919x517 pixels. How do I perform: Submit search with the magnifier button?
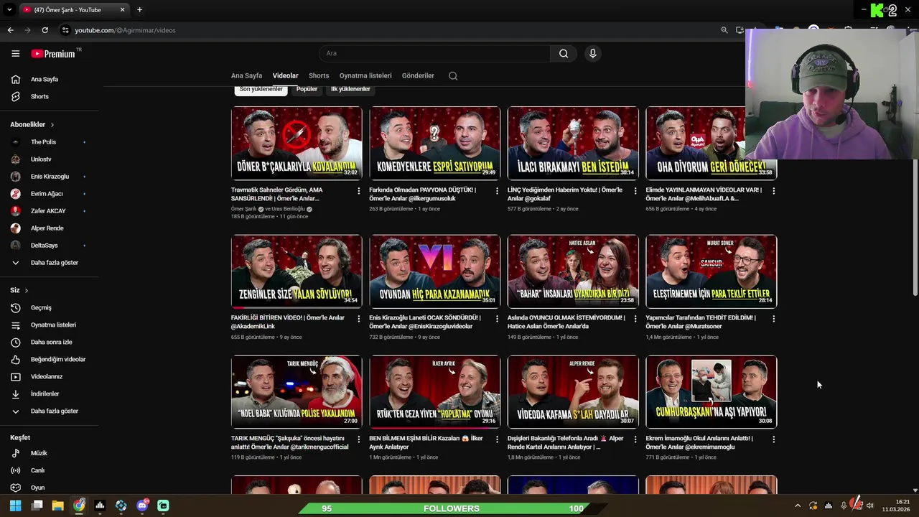564,53
